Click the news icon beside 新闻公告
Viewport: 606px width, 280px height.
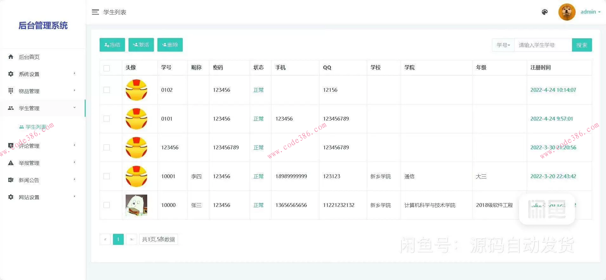(11, 180)
